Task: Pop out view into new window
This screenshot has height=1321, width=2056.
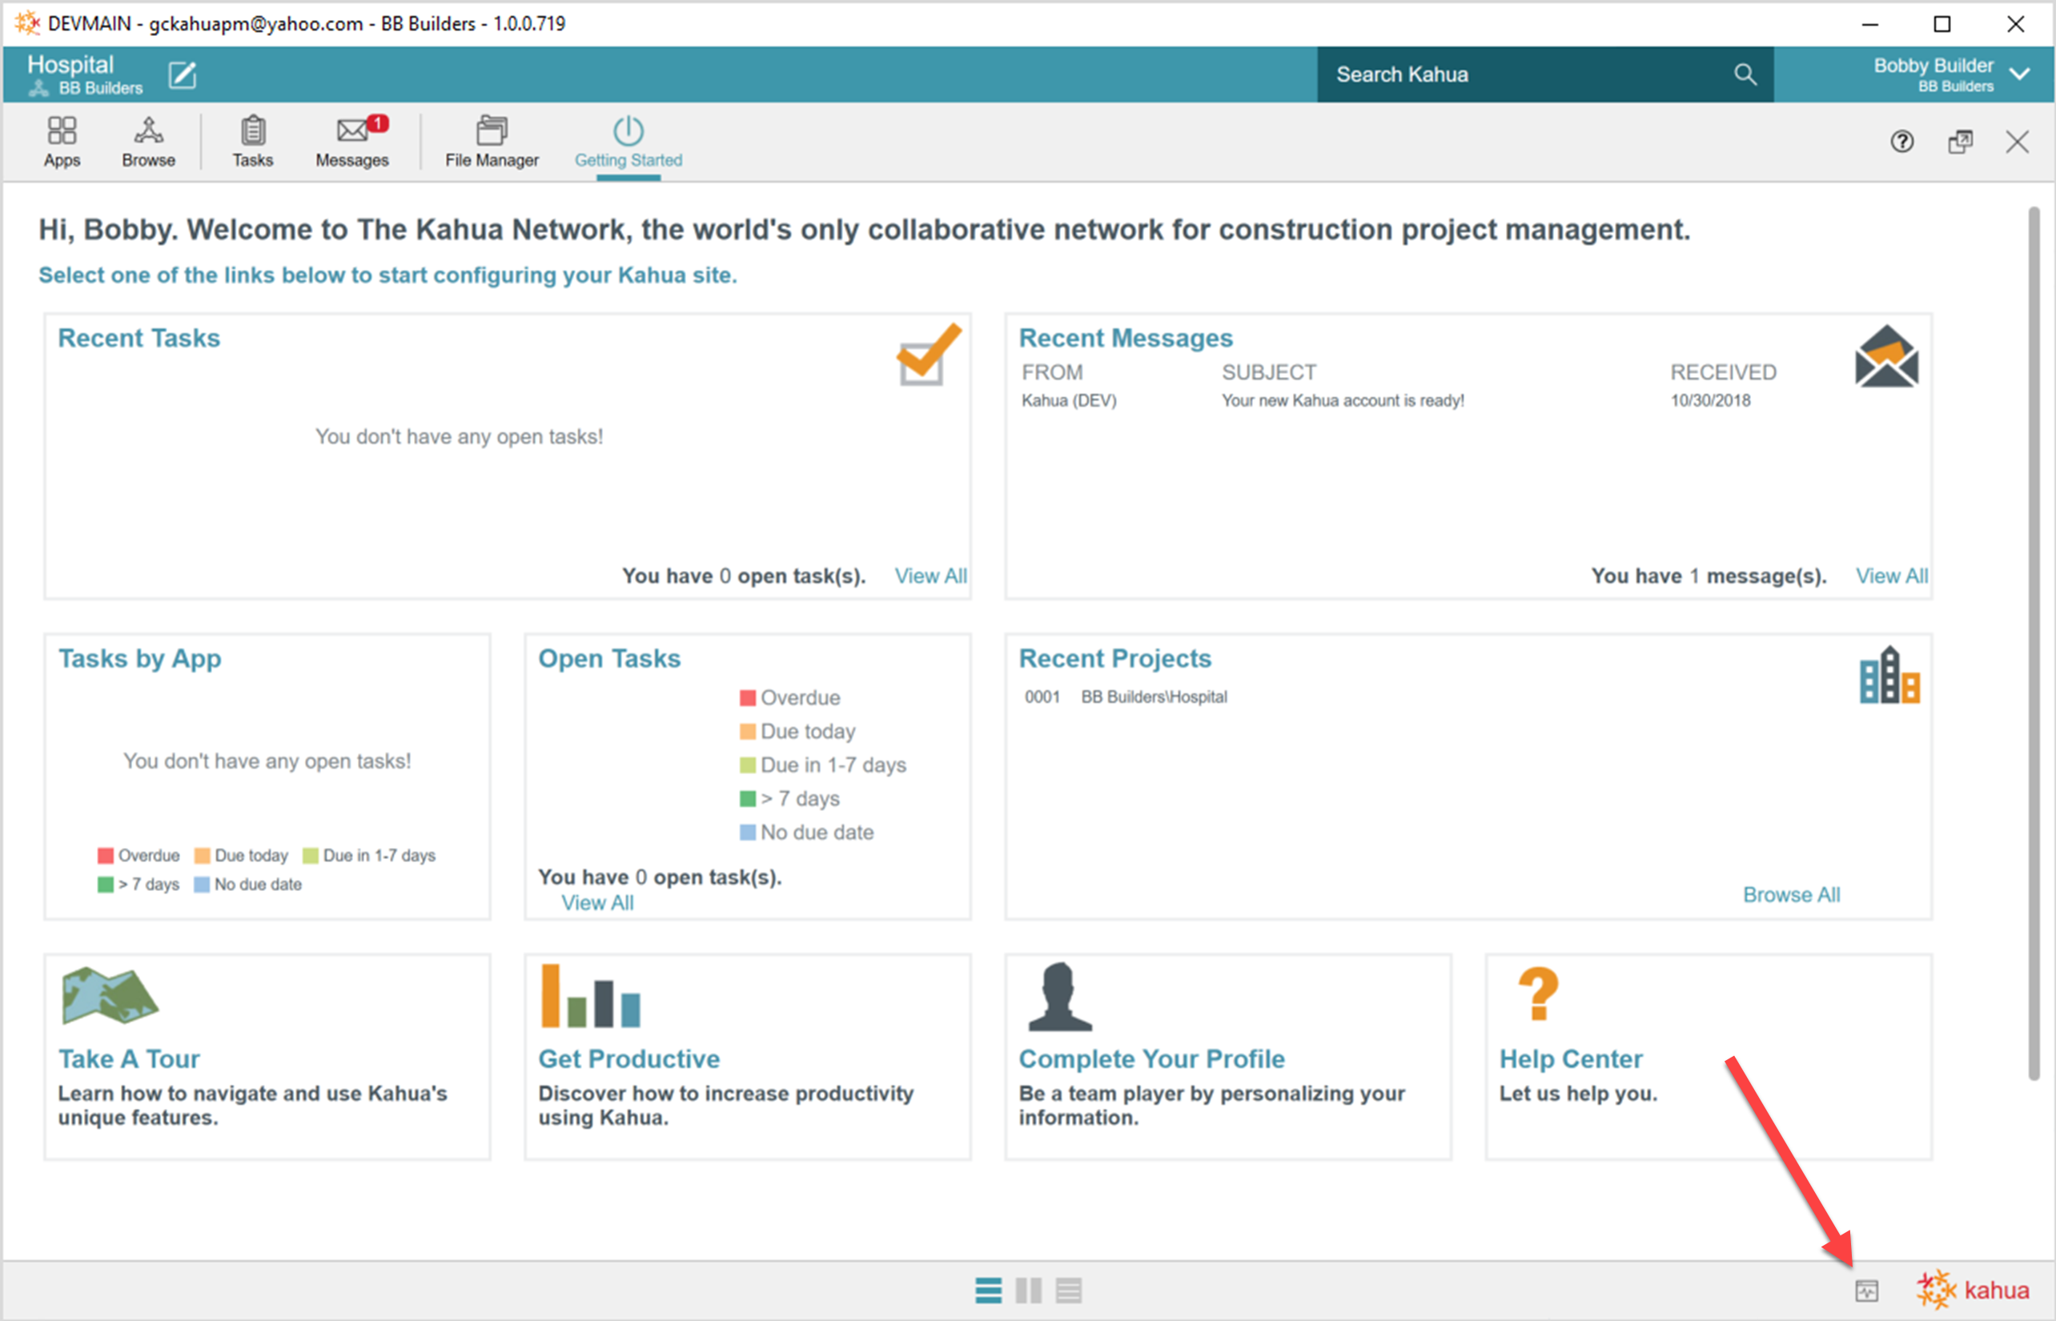Action: 1960,142
